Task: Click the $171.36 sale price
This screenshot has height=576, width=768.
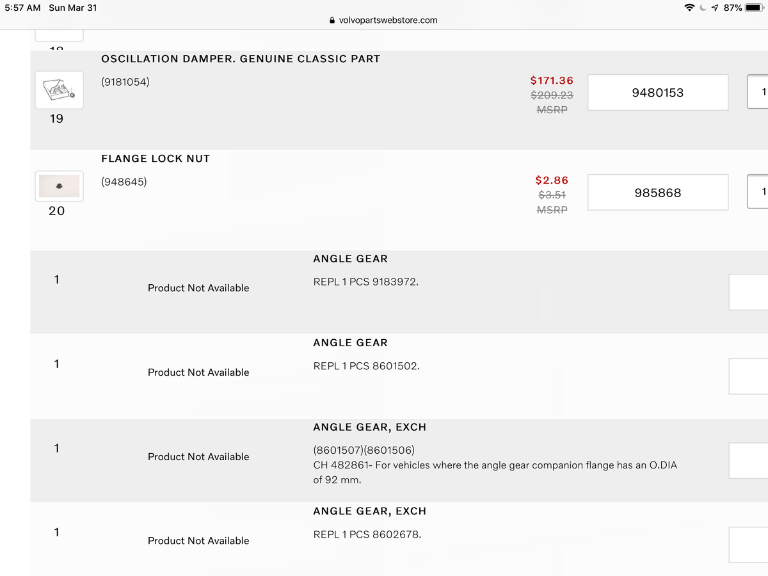Action: [552, 81]
